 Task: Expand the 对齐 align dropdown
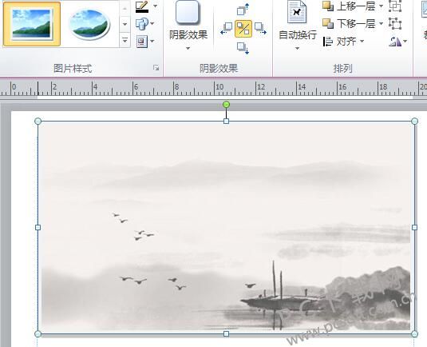(343, 42)
